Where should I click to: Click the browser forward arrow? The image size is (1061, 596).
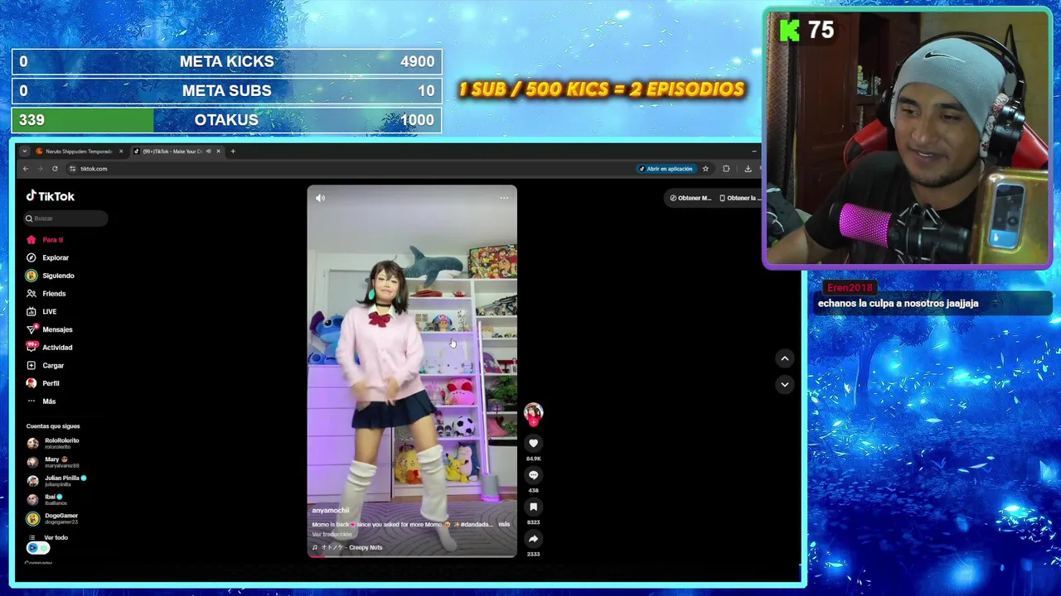pos(40,169)
